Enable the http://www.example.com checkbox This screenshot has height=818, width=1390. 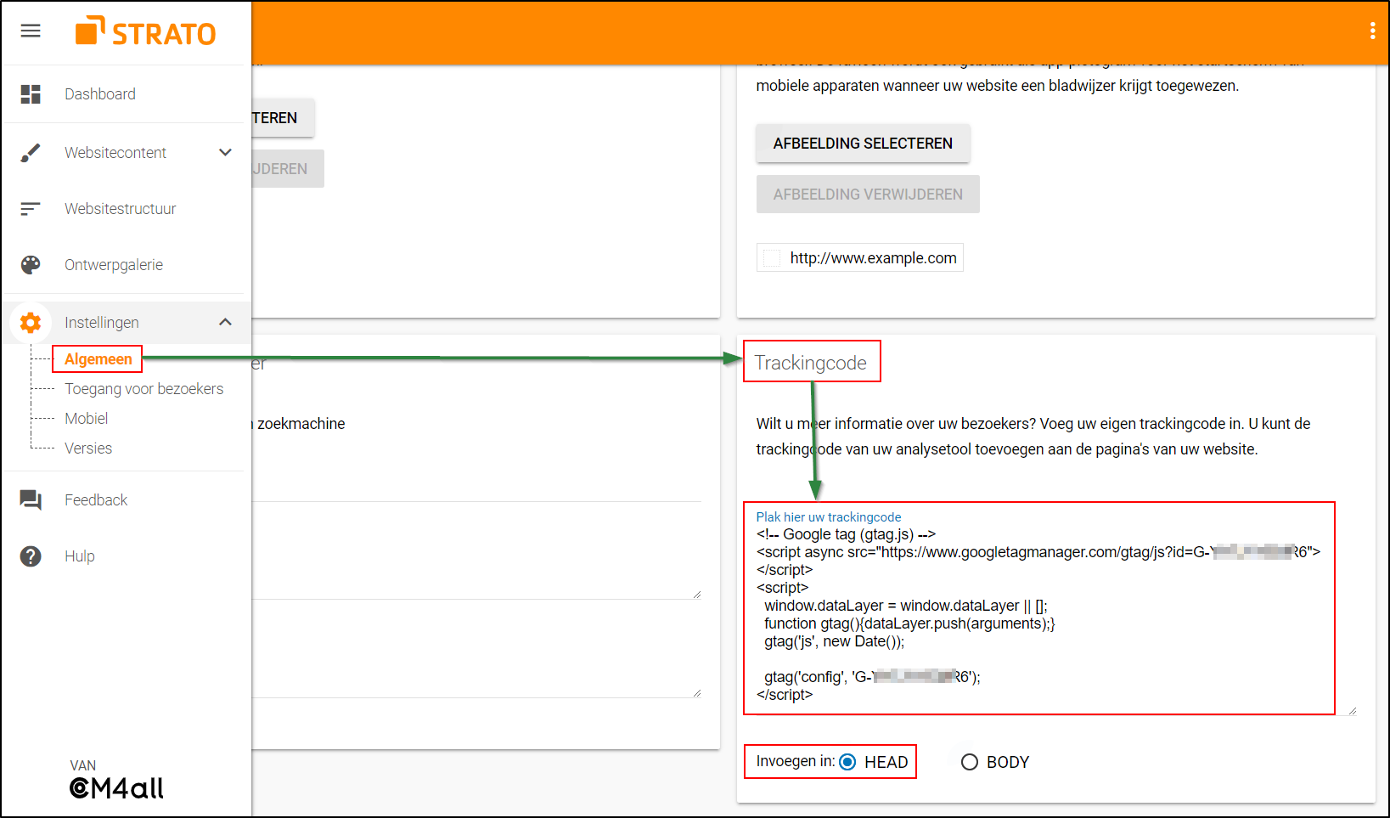click(772, 257)
